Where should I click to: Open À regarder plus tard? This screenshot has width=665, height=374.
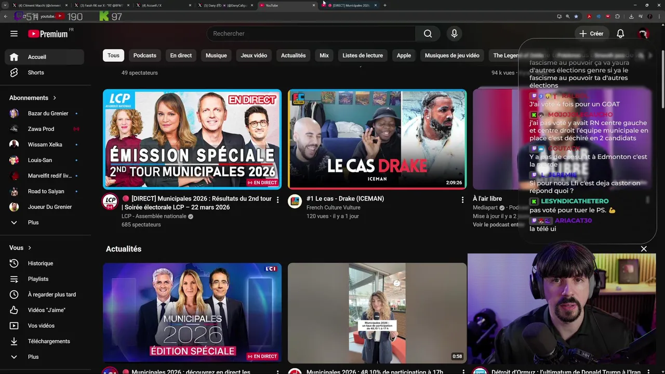pyautogui.click(x=45, y=295)
